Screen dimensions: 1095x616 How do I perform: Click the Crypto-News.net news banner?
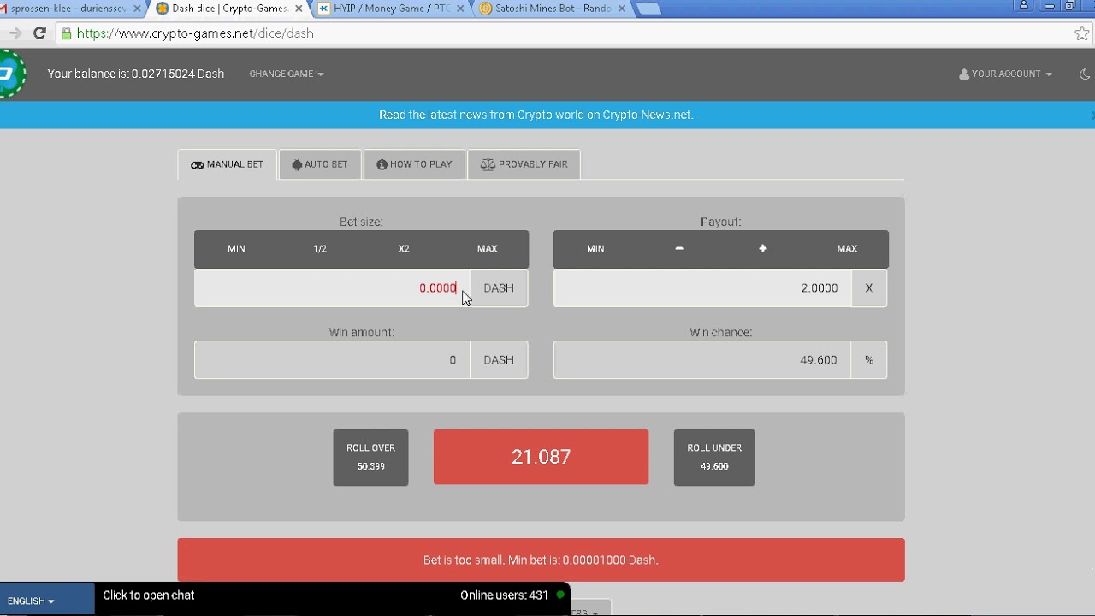(536, 115)
